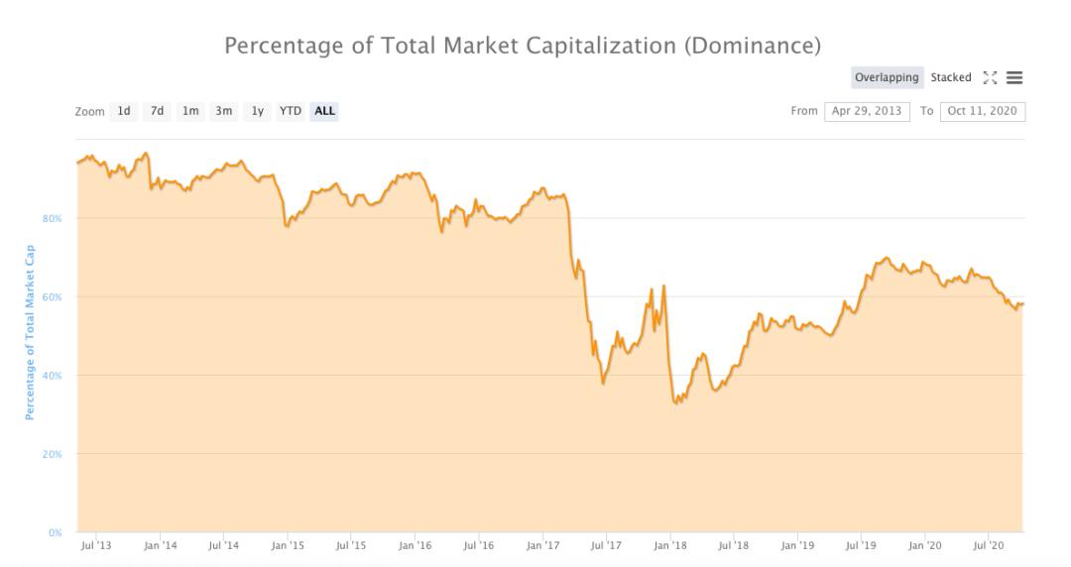This screenshot has width=1071, height=567.
Task: Click the Jul '13 x-axis label
Action: tap(96, 545)
